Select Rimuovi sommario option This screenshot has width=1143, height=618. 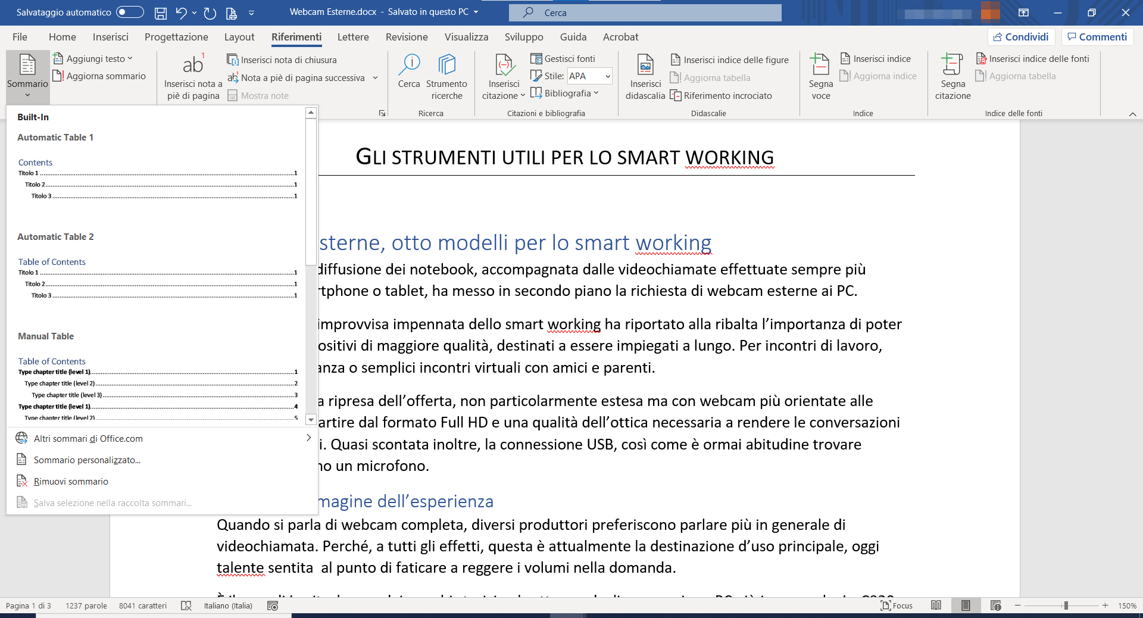point(71,482)
